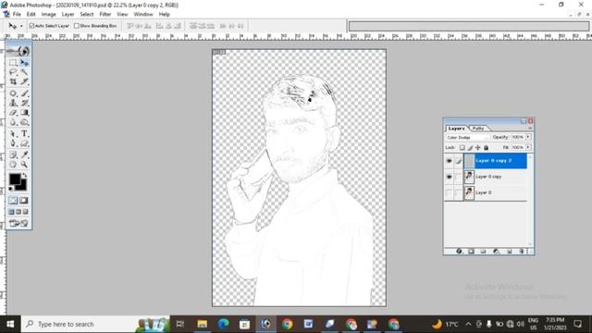592x333 pixels.
Task: Select the Shape tool
Action: pos(24,143)
